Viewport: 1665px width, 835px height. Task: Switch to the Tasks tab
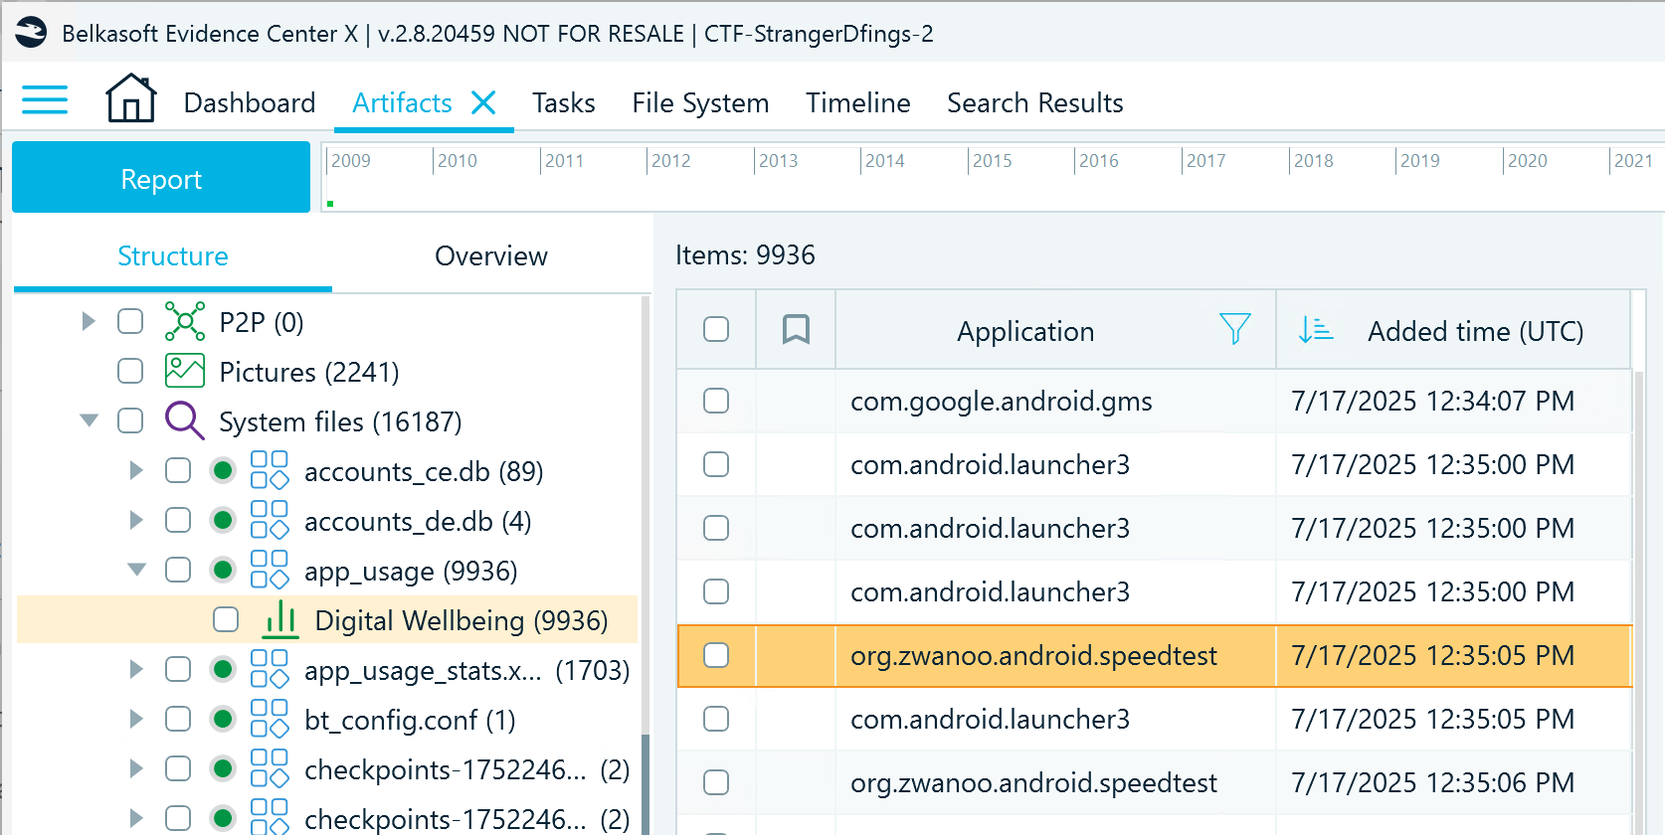[x=564, y=102]
